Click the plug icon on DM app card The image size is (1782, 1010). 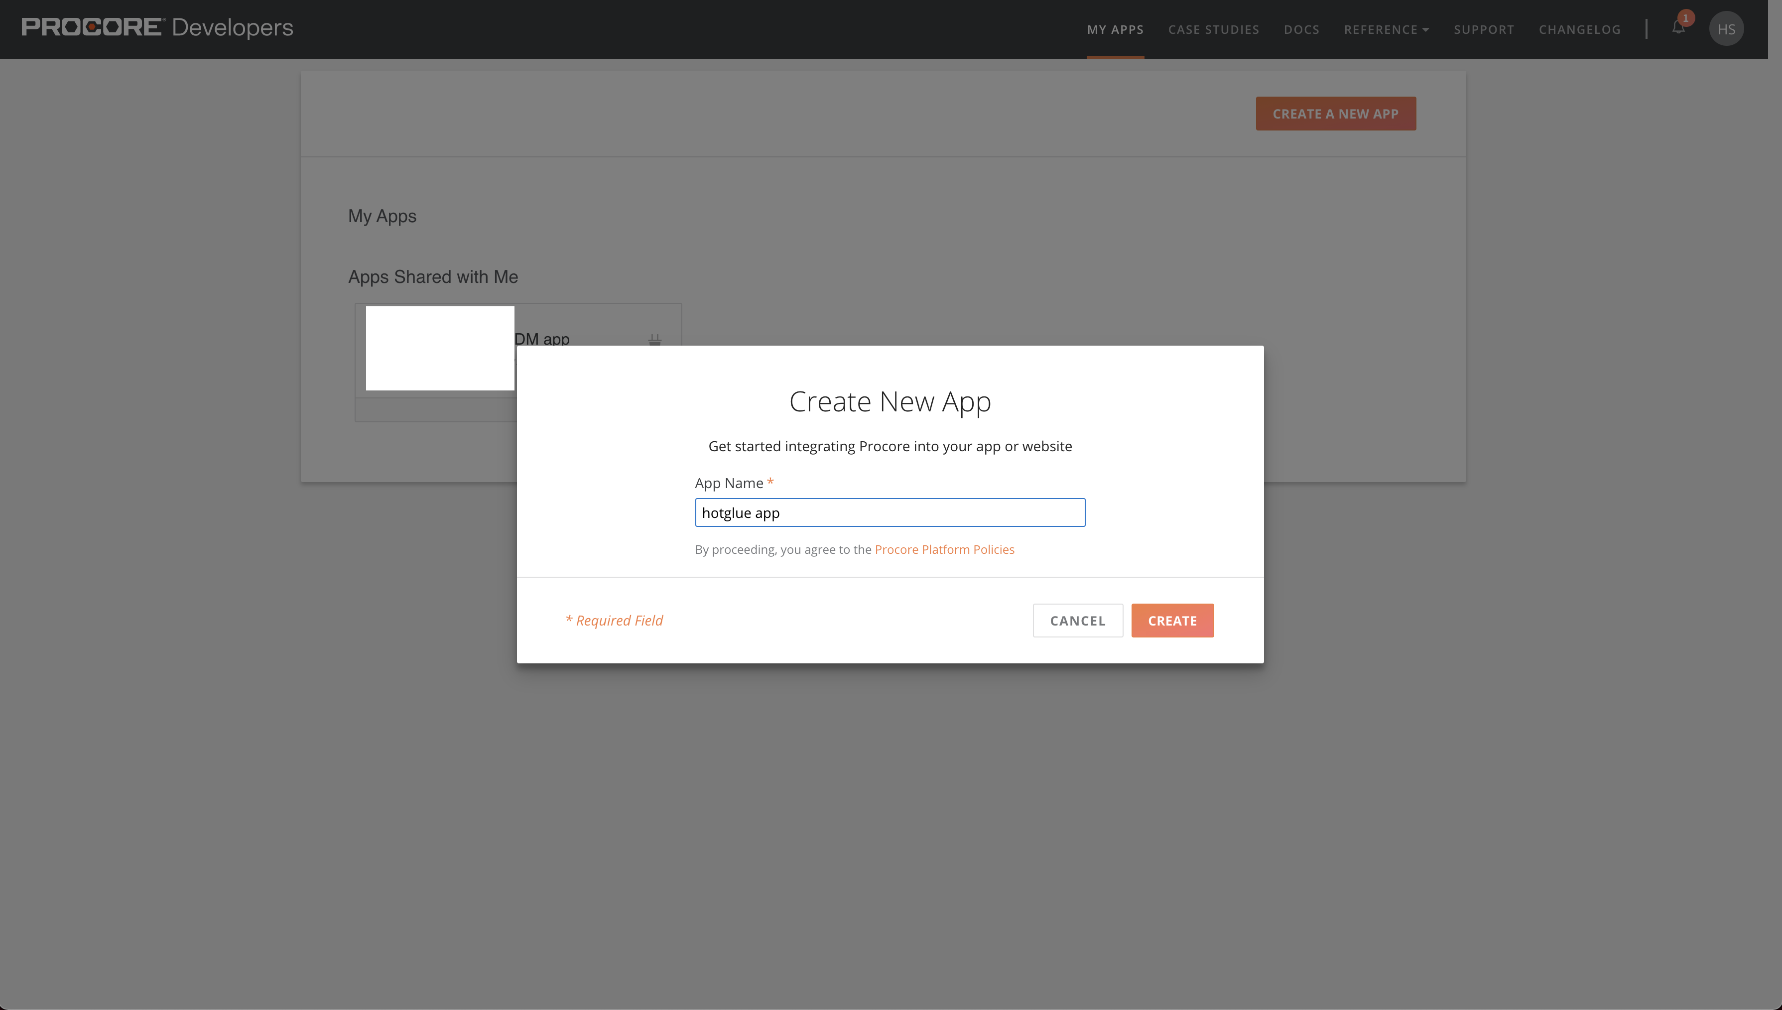click(654, 339)
